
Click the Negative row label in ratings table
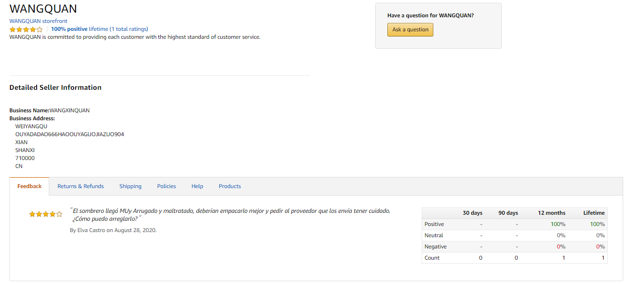click(436, 247)
